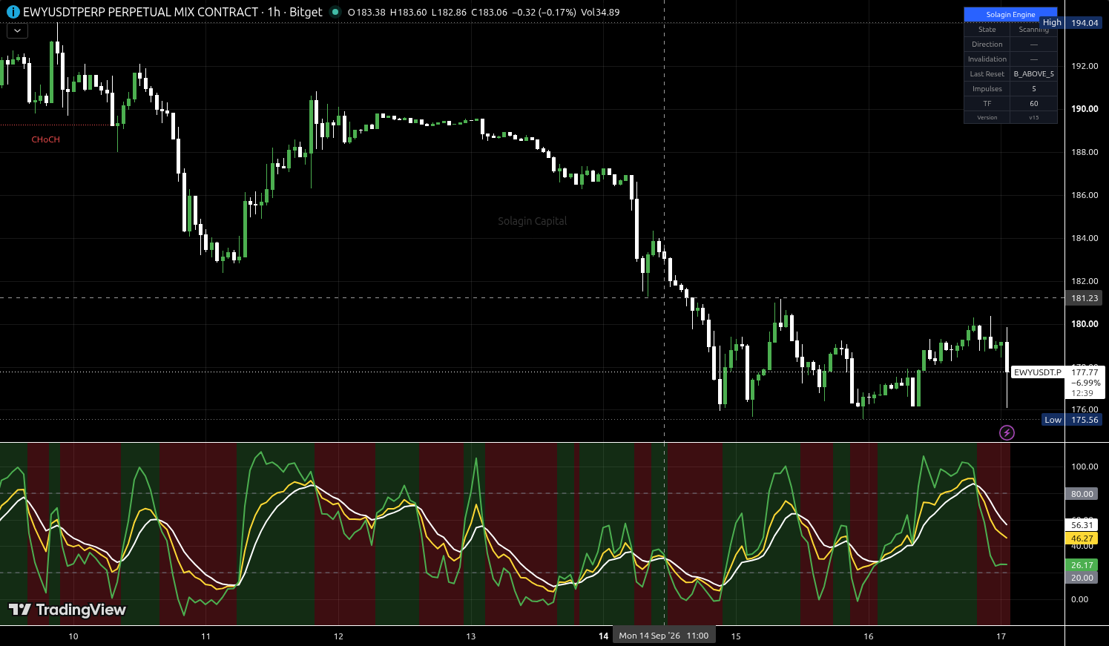Click the Impulses label in the table

(987, 89)
